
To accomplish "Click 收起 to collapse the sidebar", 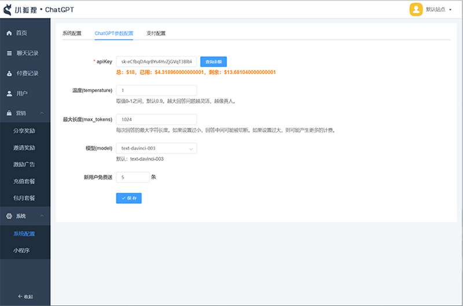I will pos(25,296).
